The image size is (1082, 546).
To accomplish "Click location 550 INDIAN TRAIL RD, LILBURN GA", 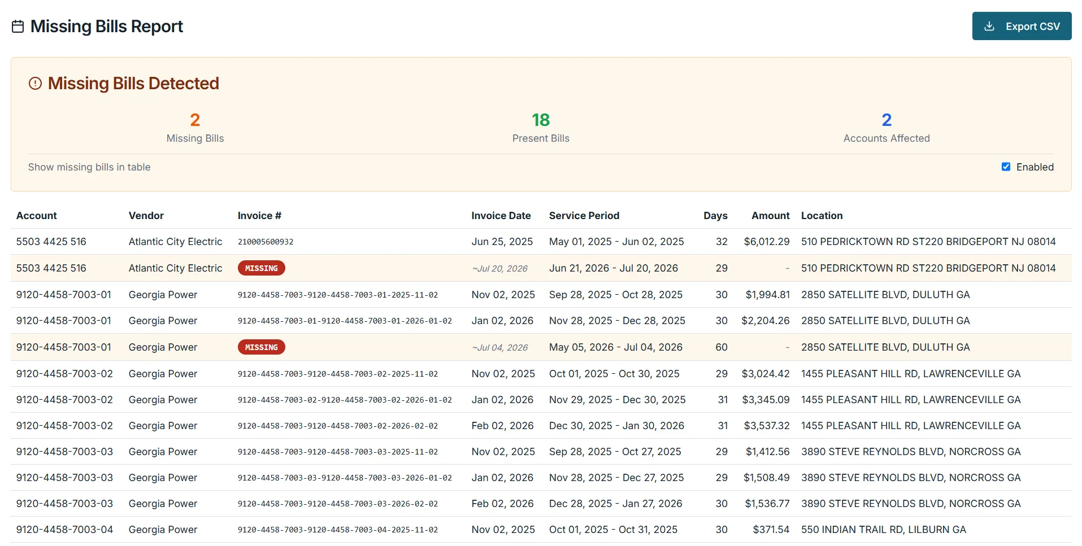I will 884,530.
